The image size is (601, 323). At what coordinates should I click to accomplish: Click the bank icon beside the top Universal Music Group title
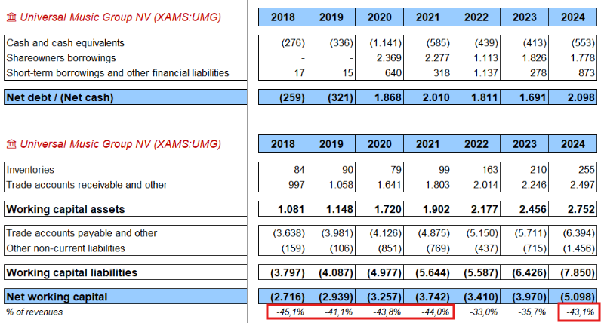(x=11, y=17)
